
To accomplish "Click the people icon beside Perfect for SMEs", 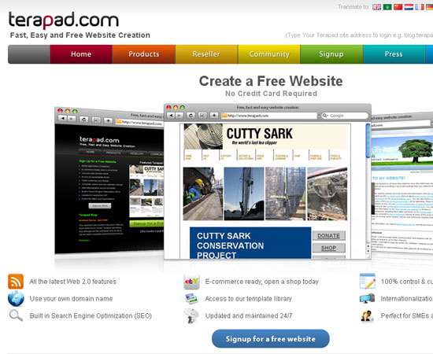I will [x=367, y=316].
